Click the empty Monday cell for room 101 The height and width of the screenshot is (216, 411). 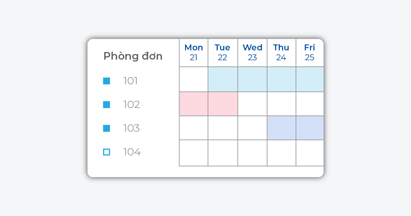point(194,79)
